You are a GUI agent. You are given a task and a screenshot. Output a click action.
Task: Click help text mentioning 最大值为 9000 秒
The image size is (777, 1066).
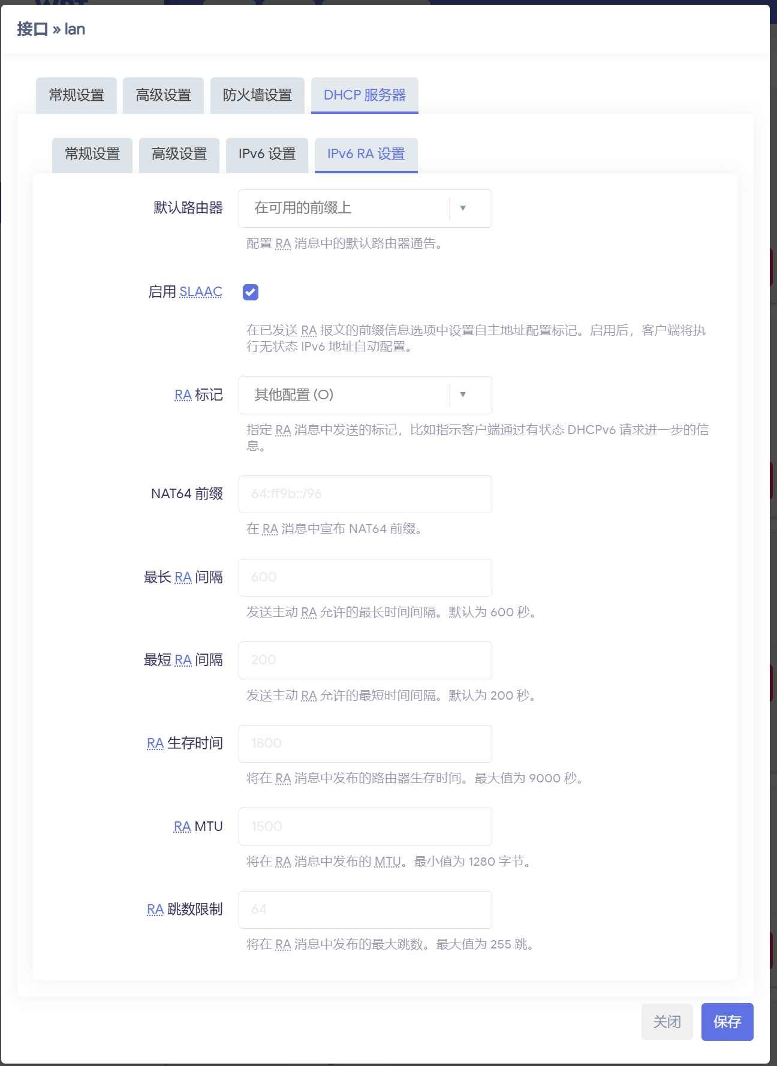click(x=415, y=778)
